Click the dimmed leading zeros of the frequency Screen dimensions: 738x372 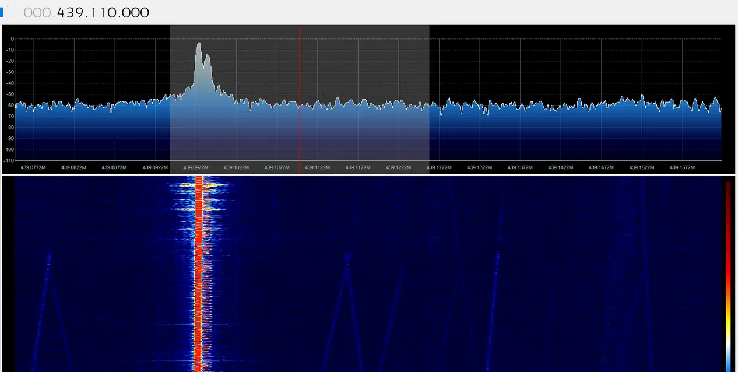pyautogui.click(x=38, y=12)
